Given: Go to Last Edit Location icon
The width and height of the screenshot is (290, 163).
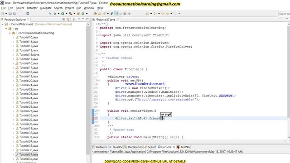Looking at the screenshot, I should 163,14.
